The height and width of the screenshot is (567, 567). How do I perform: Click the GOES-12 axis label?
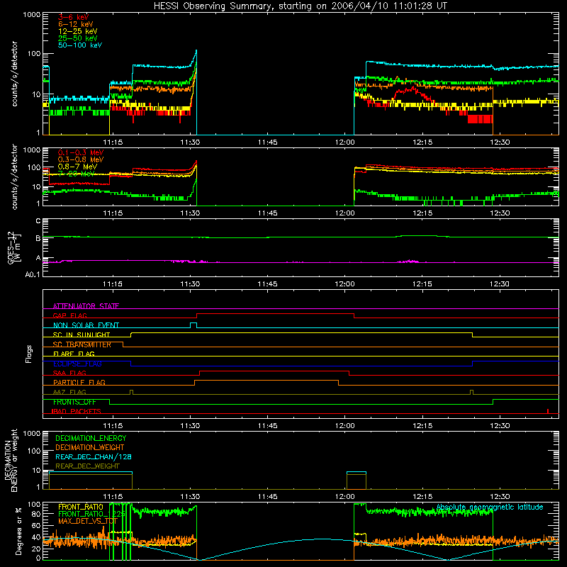point(14,248)
